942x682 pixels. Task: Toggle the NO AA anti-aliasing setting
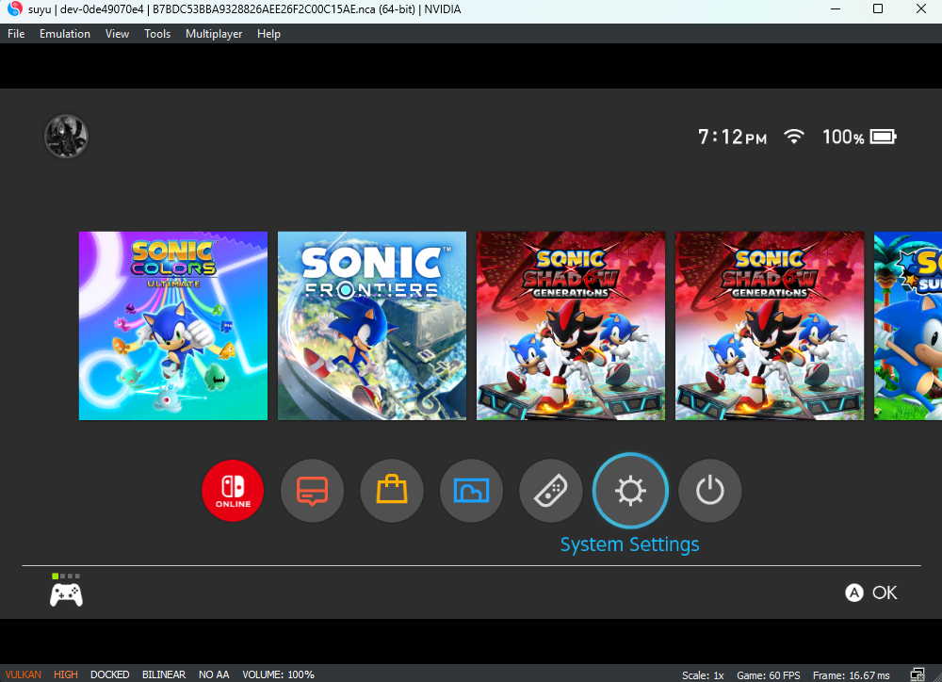214,674
